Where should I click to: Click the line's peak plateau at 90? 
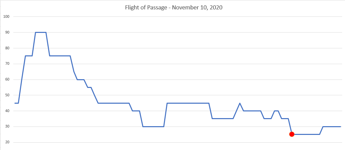point(41,32)
